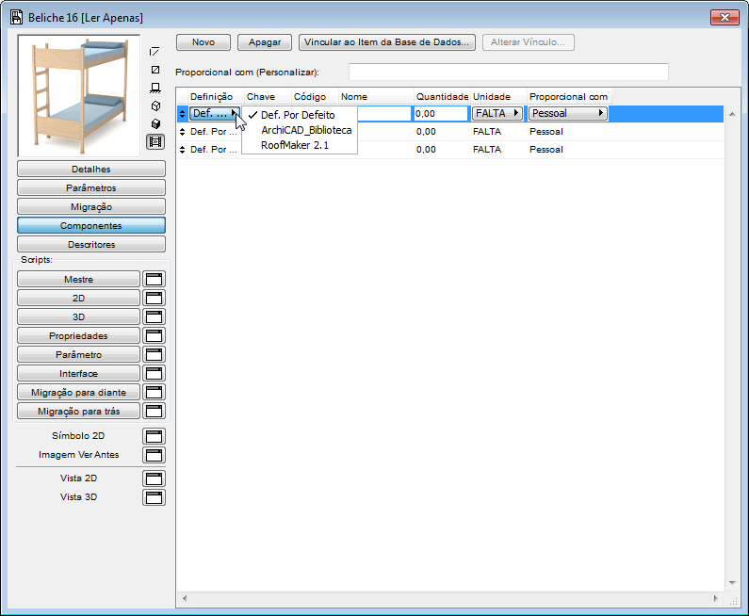Open Migração para trás window icon
749x616 pixels.
tap(154, 412)
